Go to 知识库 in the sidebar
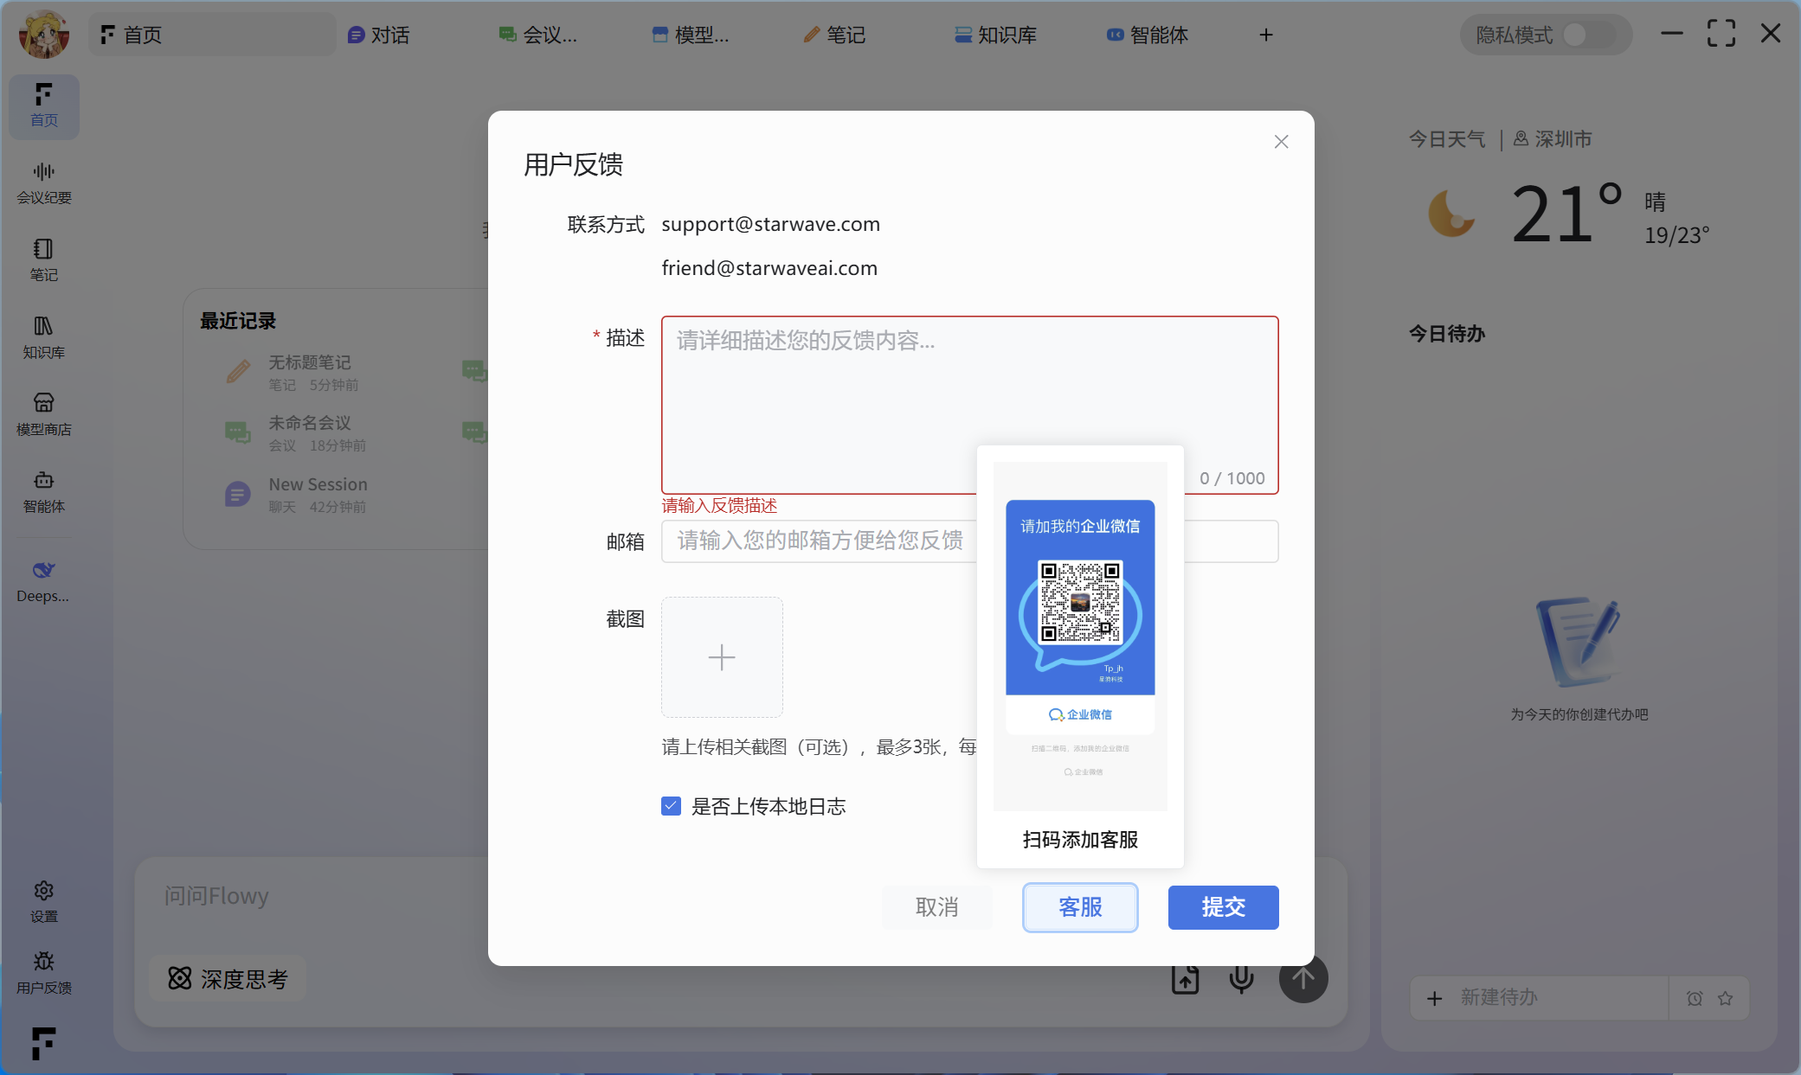Screen dimensions: 1801x1075 43,336
